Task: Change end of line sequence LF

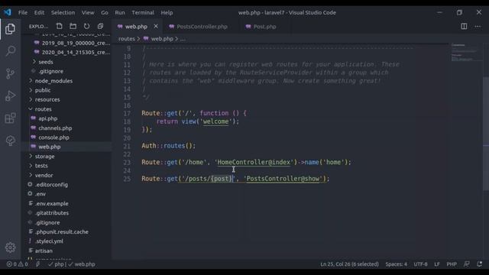Action: [x=437, y=264]
